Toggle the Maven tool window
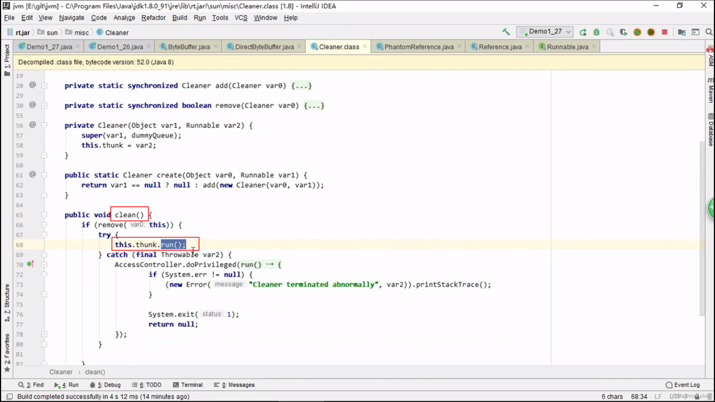 click(x=710, y=90)
